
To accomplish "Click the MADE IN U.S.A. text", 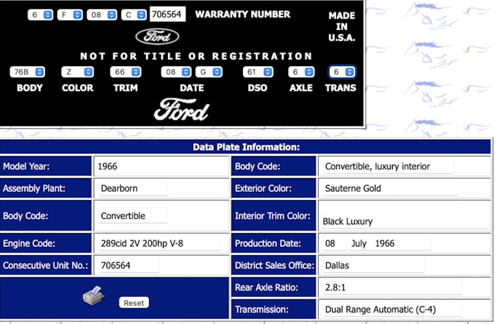I will (342, 26).
